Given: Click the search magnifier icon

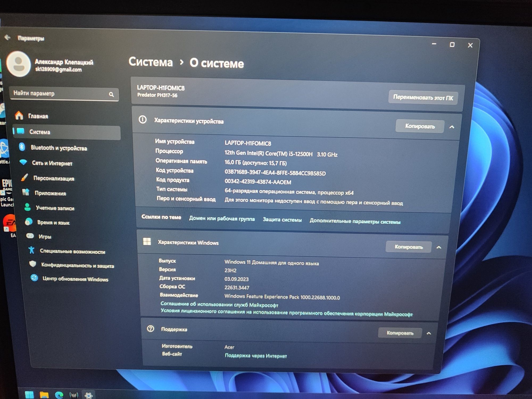Looking at the screenshot, I should pyautogui.click(x=111, y=94).
